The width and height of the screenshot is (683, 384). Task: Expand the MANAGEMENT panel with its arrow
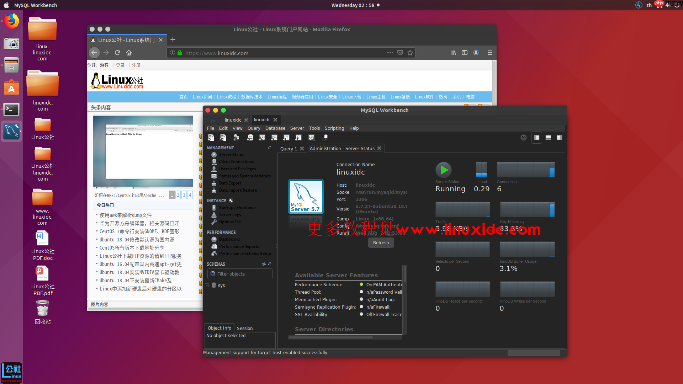tap(269, 147)
